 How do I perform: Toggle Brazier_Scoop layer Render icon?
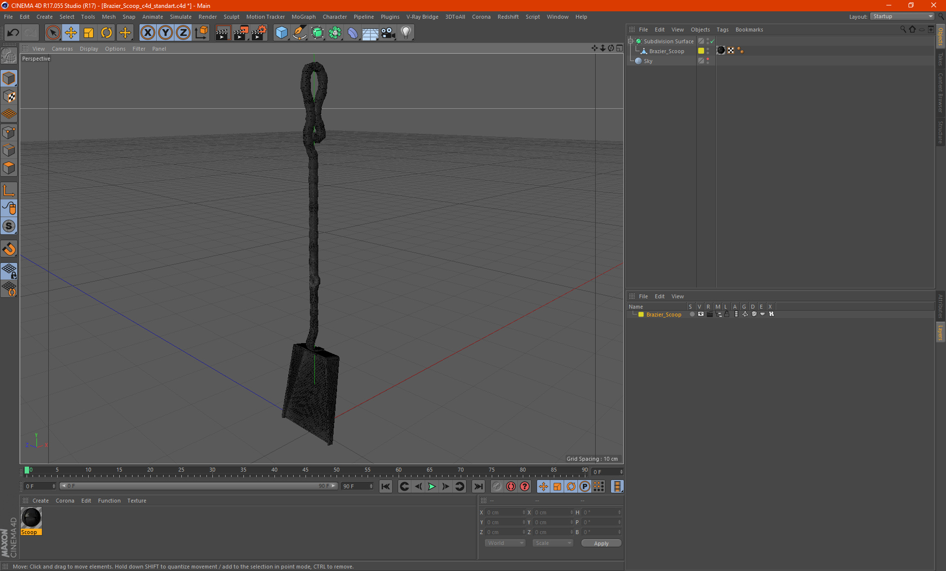pyautogui.click(x=709, y=314)
